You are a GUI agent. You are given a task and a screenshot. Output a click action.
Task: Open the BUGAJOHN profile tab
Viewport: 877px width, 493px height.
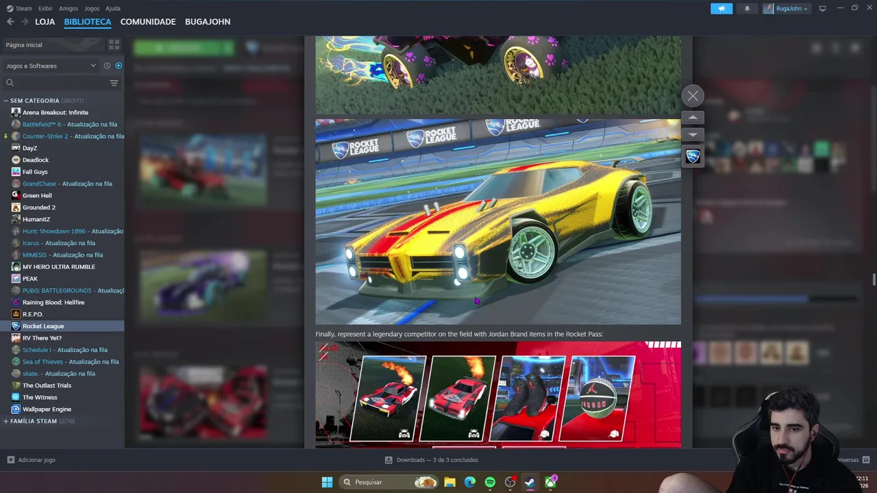pyautogui.click(x=208, y=22)
